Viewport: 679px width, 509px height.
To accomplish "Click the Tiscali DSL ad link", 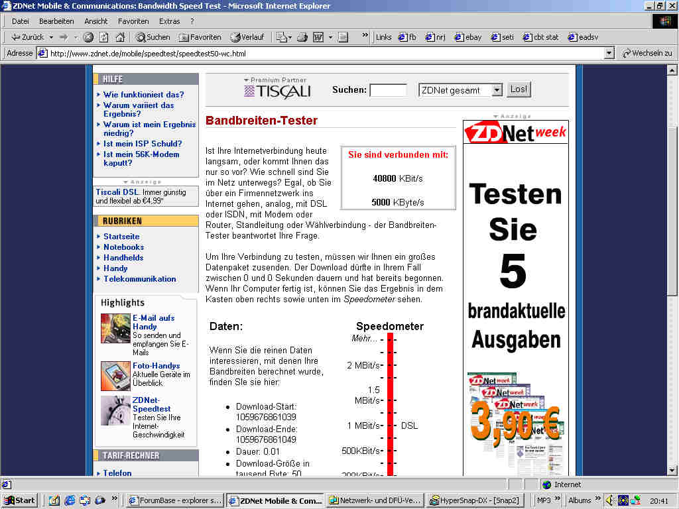I will coord(117,192).
